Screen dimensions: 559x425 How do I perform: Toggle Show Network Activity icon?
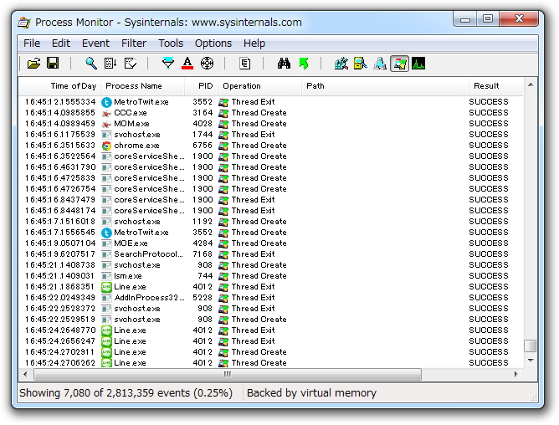380,64
